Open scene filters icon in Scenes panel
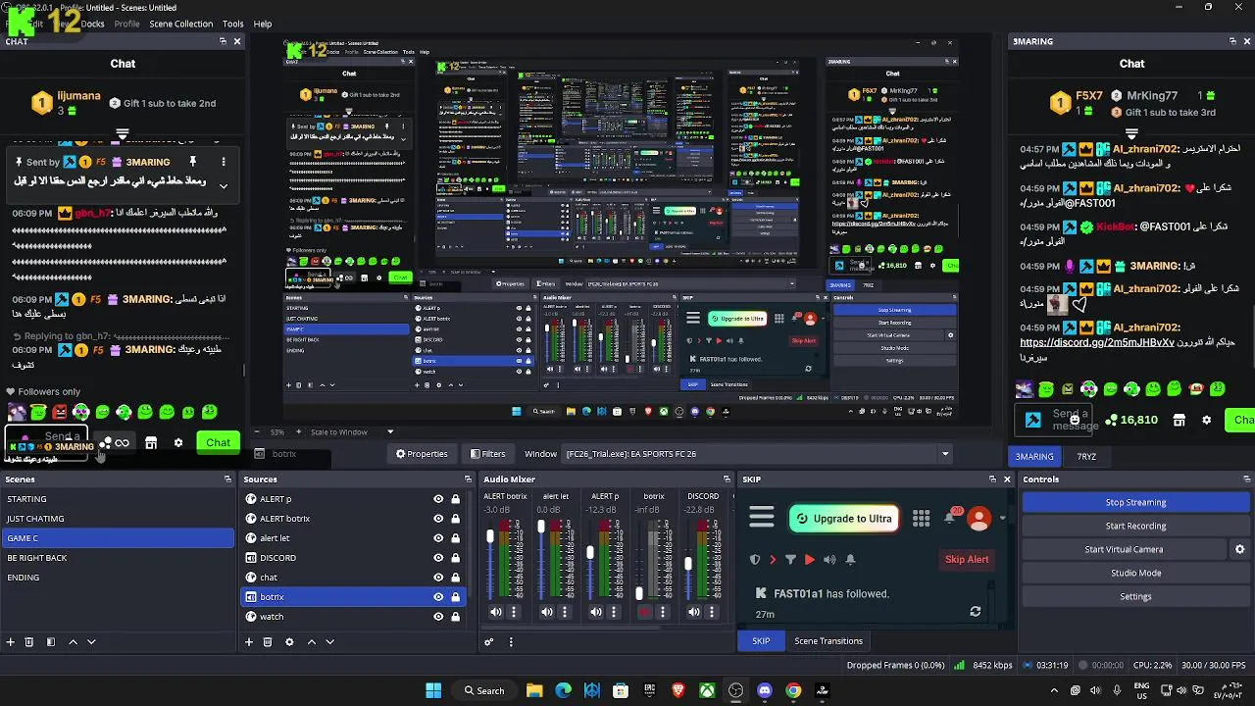1255x706 pixels. [x=50, y=642]
